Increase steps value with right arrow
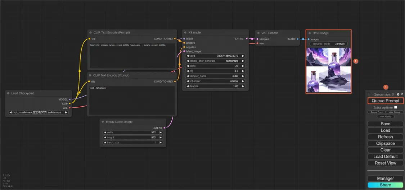The height and width of the screenshot is (190, 405). (x=243, y=66)
